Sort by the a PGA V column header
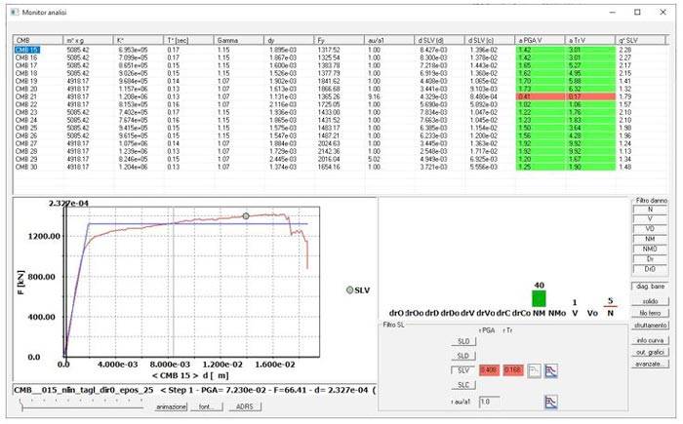This screenshot has height=424, width=683. click(x=540, y=40)
